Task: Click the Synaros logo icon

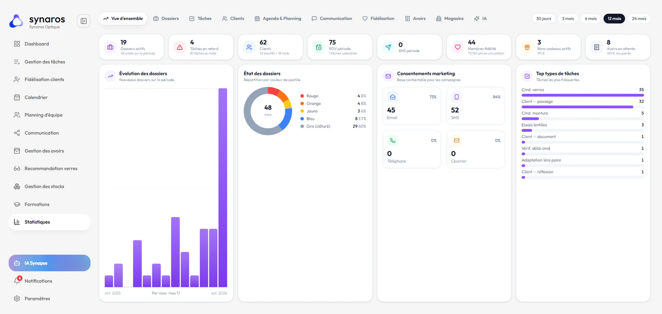Action: tap(16, 21)
